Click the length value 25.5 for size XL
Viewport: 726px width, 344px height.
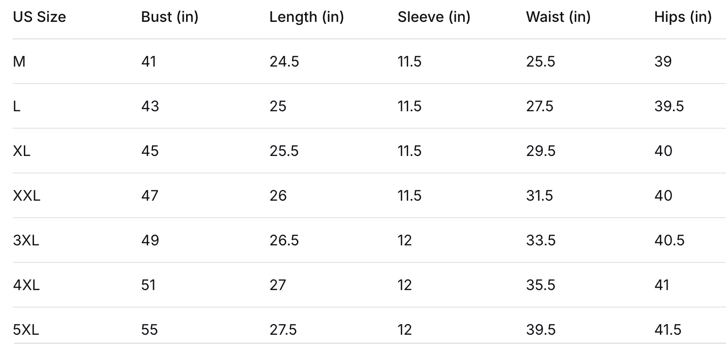tap(284, 151)
